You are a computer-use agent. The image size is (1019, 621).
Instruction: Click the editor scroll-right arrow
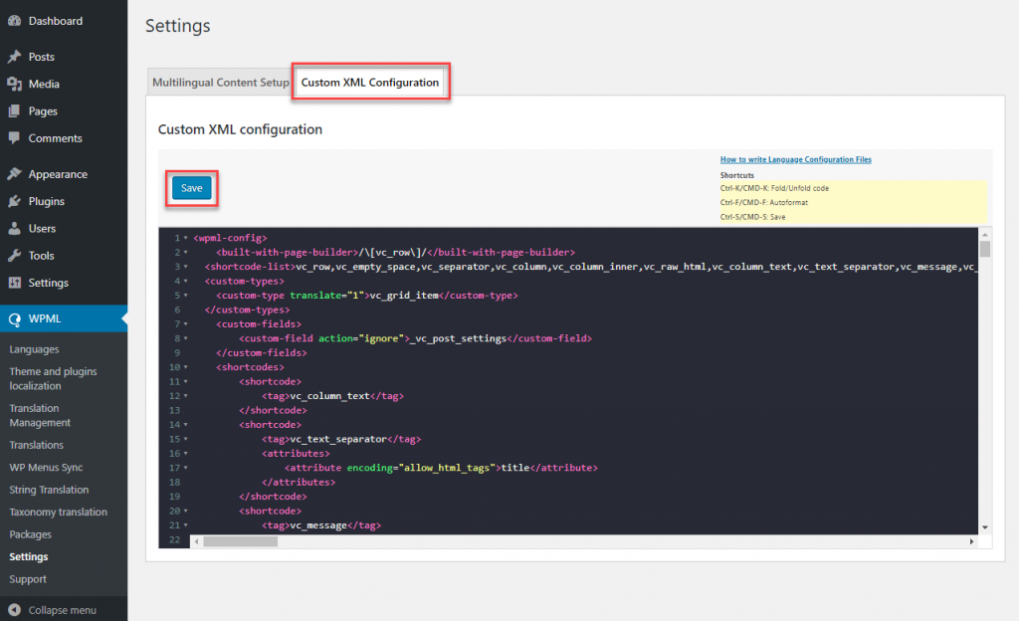971,541
